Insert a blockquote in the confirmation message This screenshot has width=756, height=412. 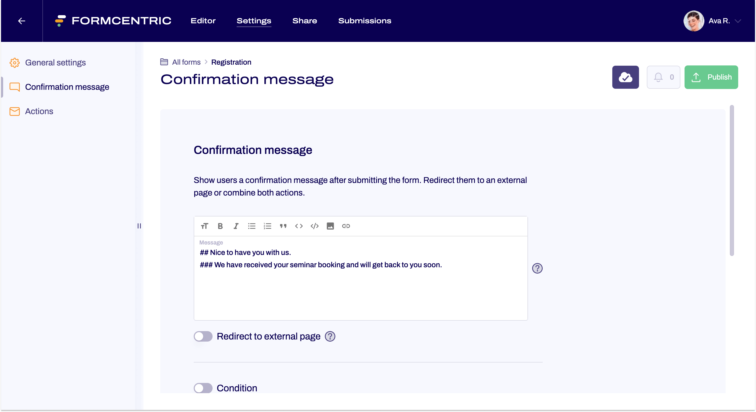pyautogui.click(x=283, y=226)
